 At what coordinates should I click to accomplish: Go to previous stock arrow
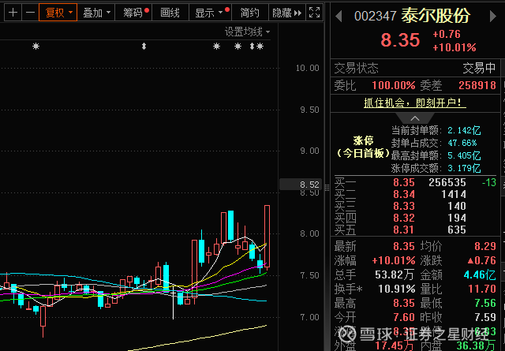click(x=339, y=16)
